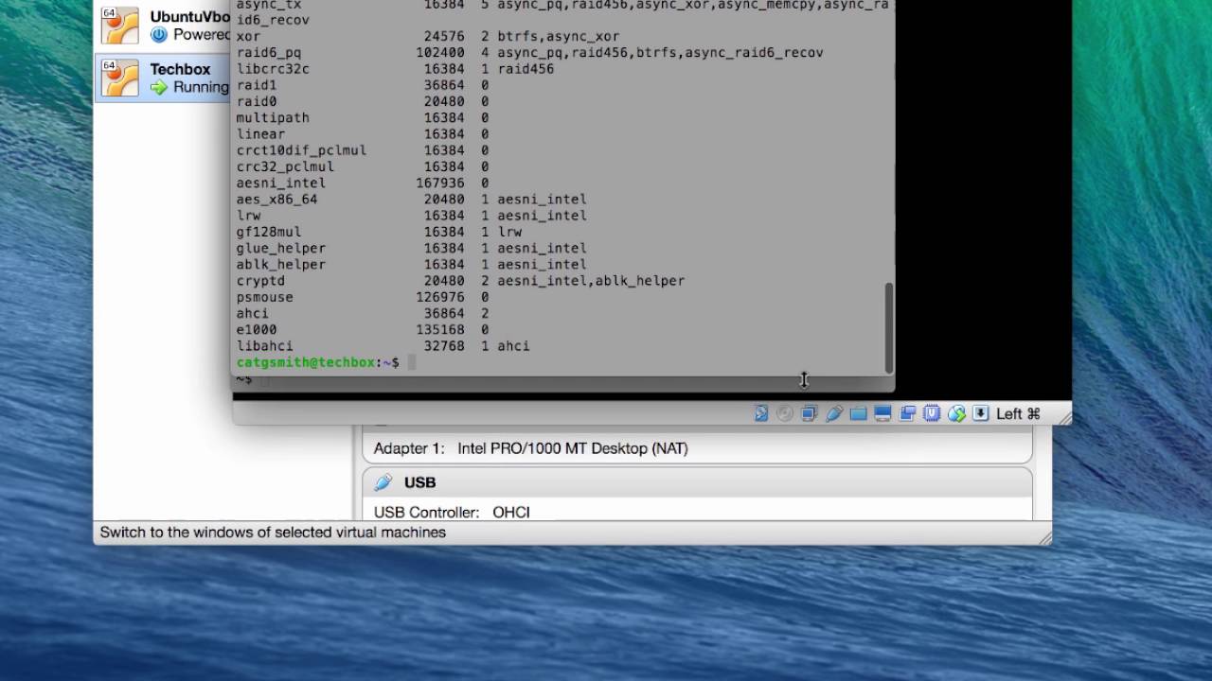
Task: Click the mouse integration status icon
Action: pos(956,413)
